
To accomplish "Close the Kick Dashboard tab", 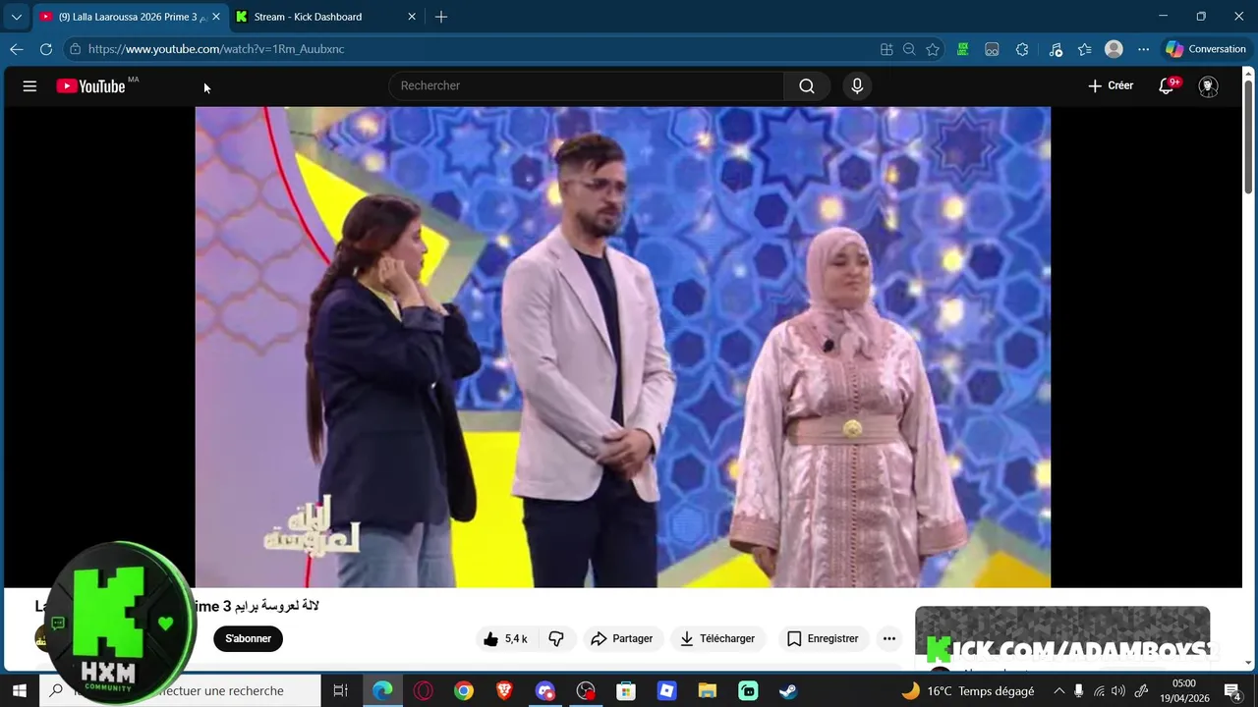I will (412, 17).
